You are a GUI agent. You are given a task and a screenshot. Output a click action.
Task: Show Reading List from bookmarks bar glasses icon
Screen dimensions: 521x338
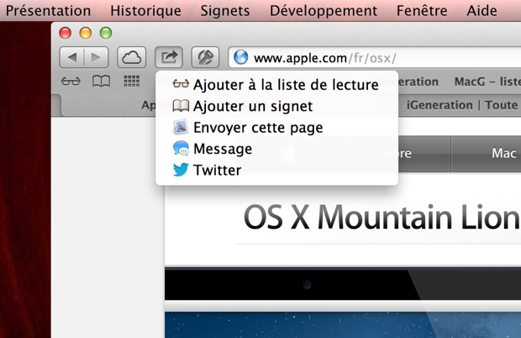click(x=71, y=81)
